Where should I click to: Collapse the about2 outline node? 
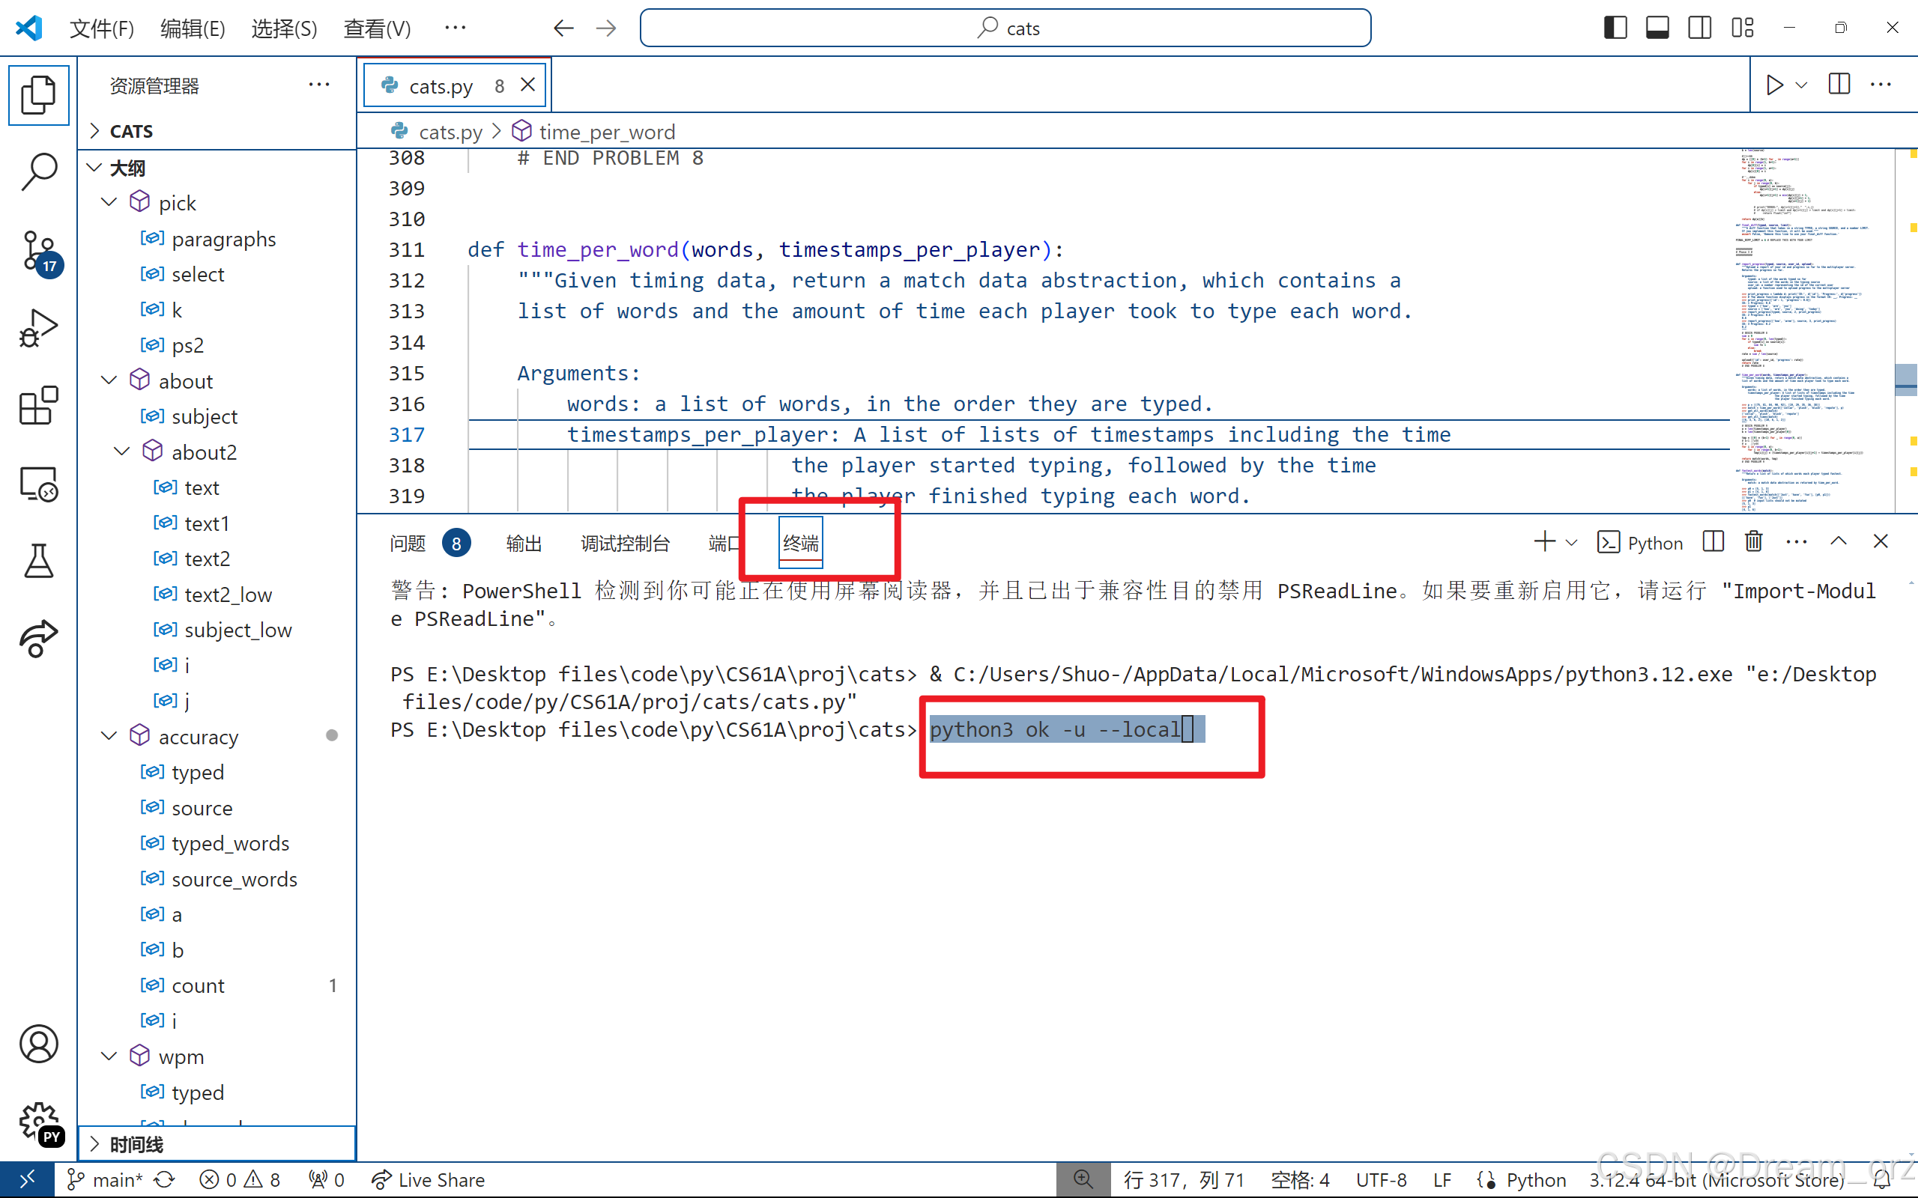[x=121, y=451]
